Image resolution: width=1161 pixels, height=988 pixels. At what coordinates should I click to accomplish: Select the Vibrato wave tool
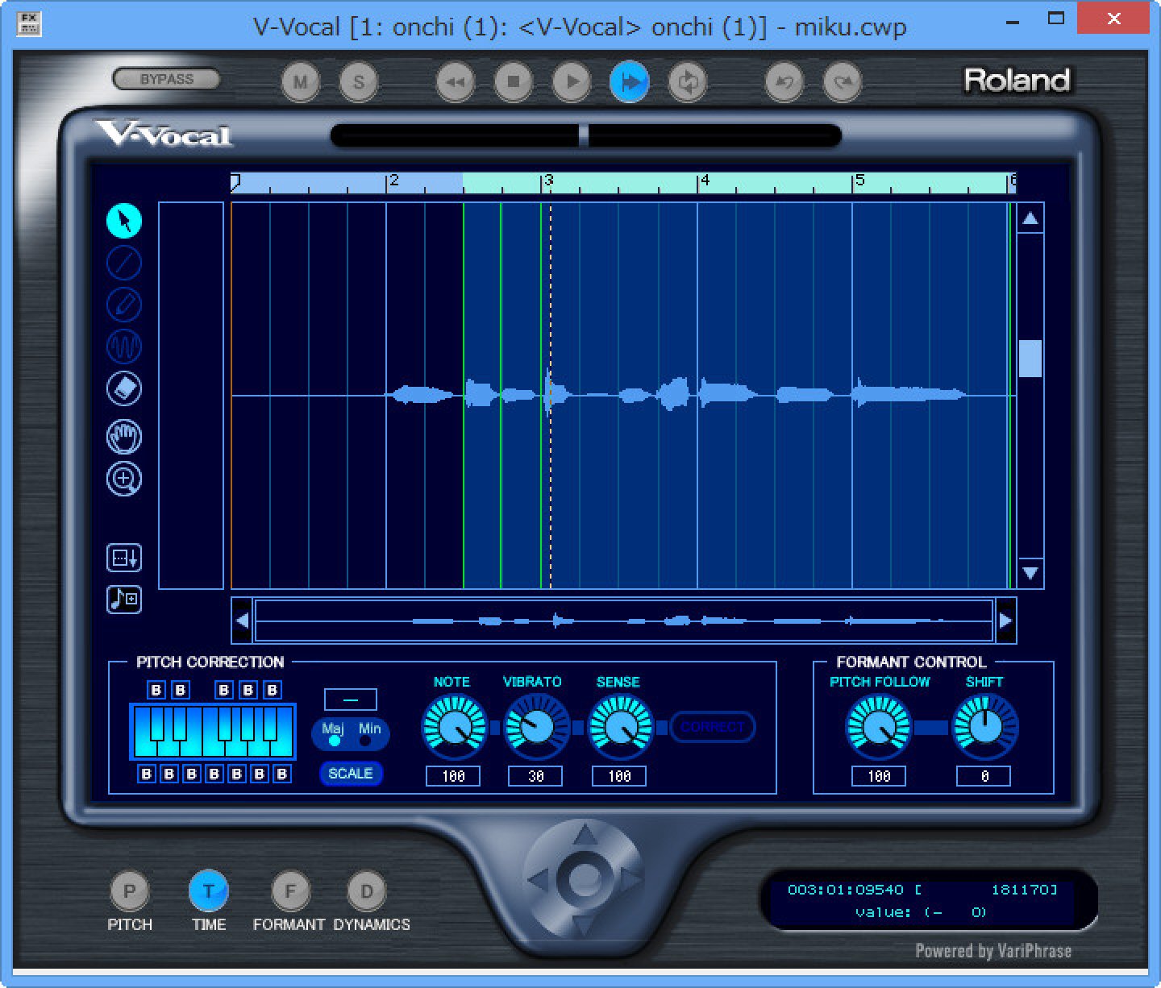pos(124,347)
